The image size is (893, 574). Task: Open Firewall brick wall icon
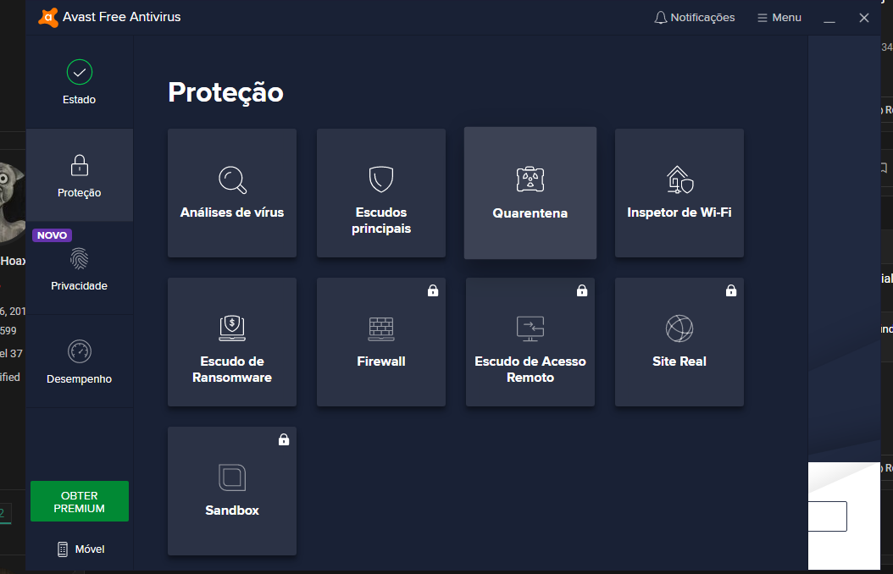[381, 328]
